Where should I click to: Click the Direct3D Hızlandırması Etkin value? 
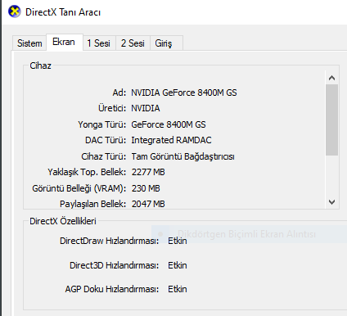click(x=178, y=265)
